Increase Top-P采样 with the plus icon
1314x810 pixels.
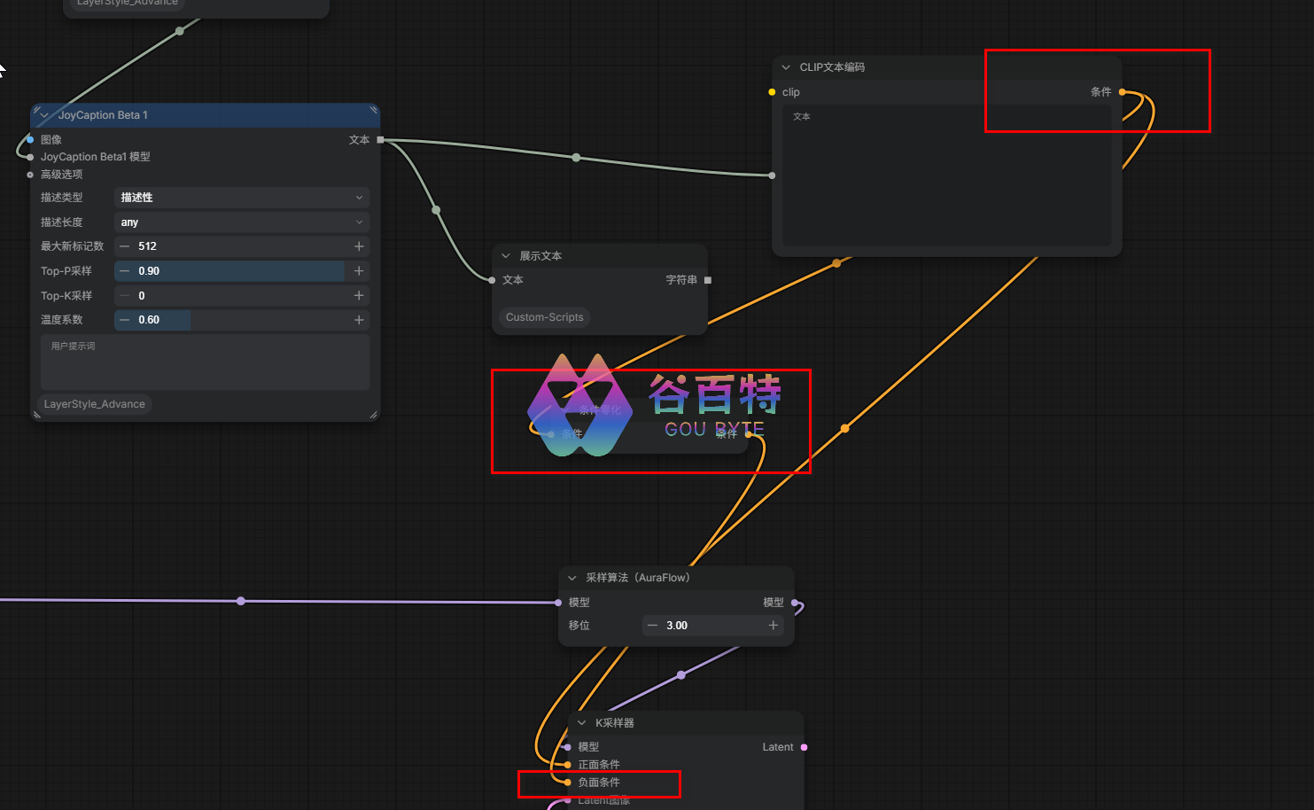click(x=359, y=271)
